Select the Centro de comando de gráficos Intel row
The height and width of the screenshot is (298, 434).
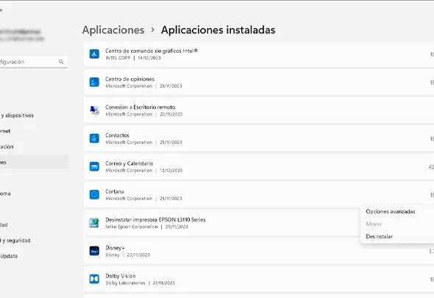tap(259, 54)
